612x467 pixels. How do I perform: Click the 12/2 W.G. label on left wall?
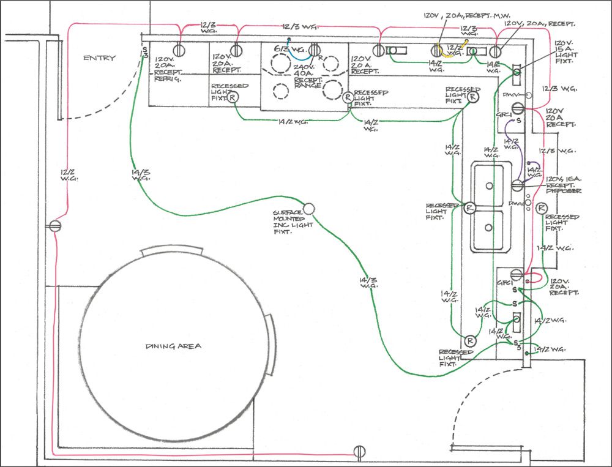point(69,174)
